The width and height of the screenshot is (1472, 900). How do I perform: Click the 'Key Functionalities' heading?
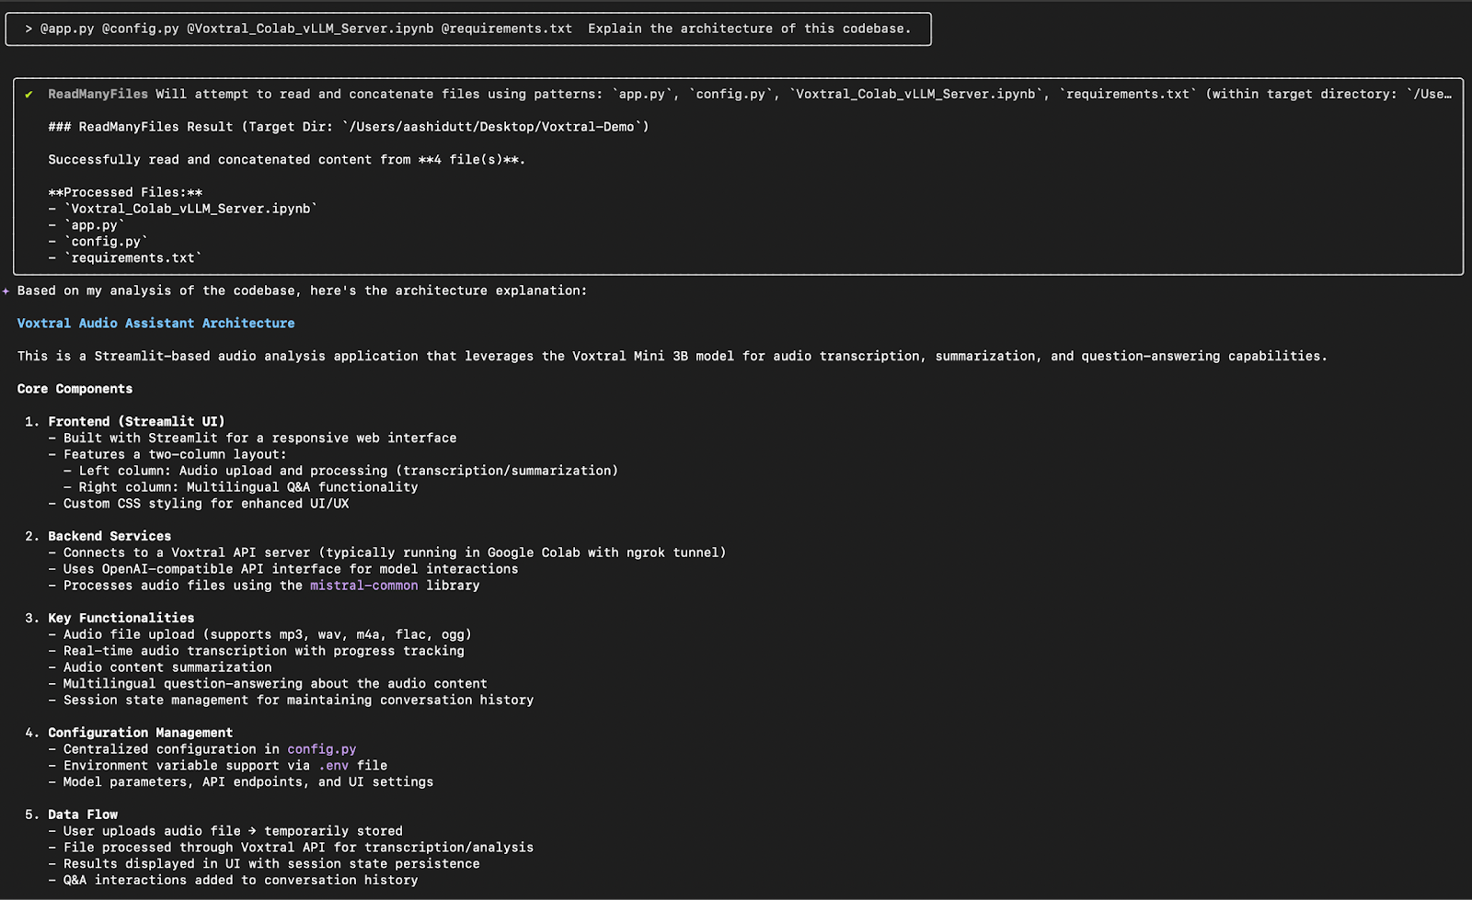(121, 618)
